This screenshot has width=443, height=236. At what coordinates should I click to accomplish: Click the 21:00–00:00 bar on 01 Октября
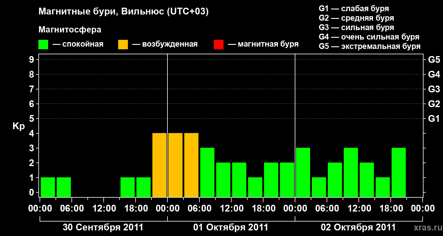[x=287, y=180]
